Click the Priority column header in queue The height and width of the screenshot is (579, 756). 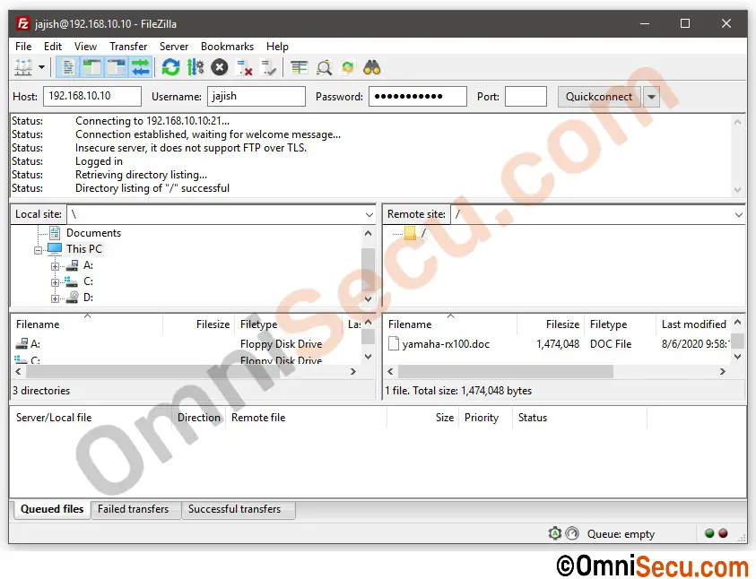[x=484, y=418]
